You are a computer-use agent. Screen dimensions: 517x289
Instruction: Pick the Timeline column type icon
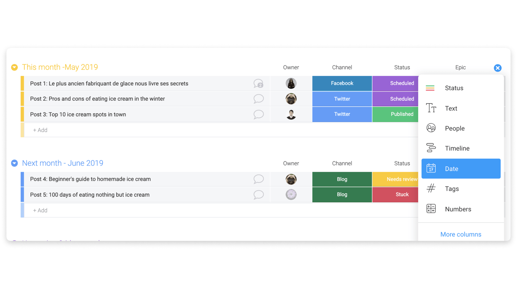(x=431, y=148)
